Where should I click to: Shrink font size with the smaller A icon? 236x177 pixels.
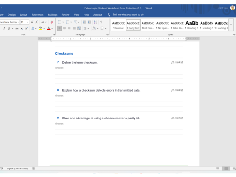pos(37,22)
